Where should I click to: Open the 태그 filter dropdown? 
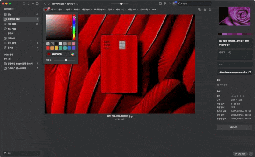53,10
